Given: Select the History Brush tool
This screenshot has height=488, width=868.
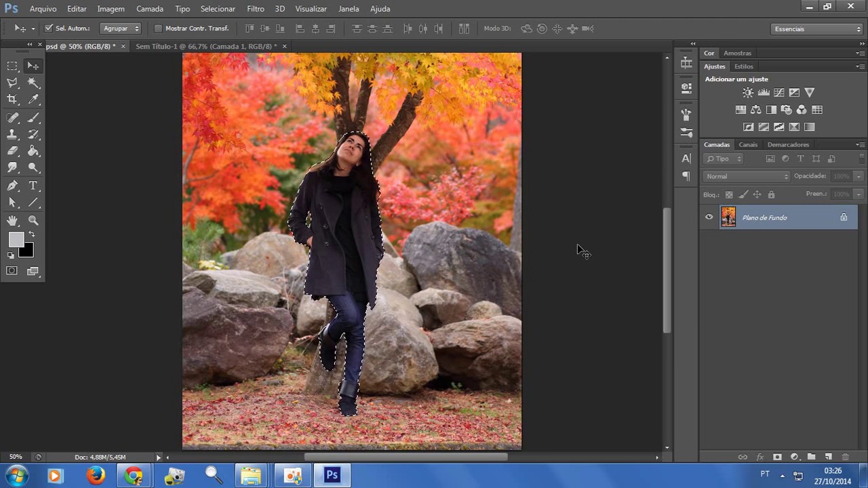Looking at the screenshot, I should pyautogui.click(x=33, y=134).
